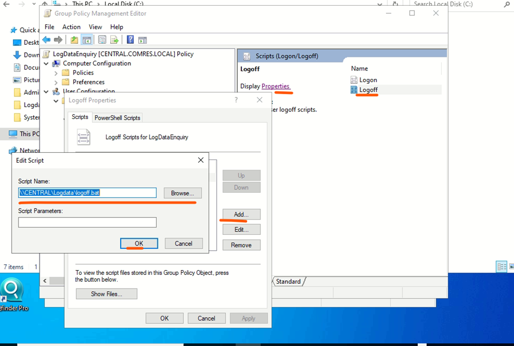Switch to the PowerShell Scripts tab
514x346 pixels.
pos(118,118)
